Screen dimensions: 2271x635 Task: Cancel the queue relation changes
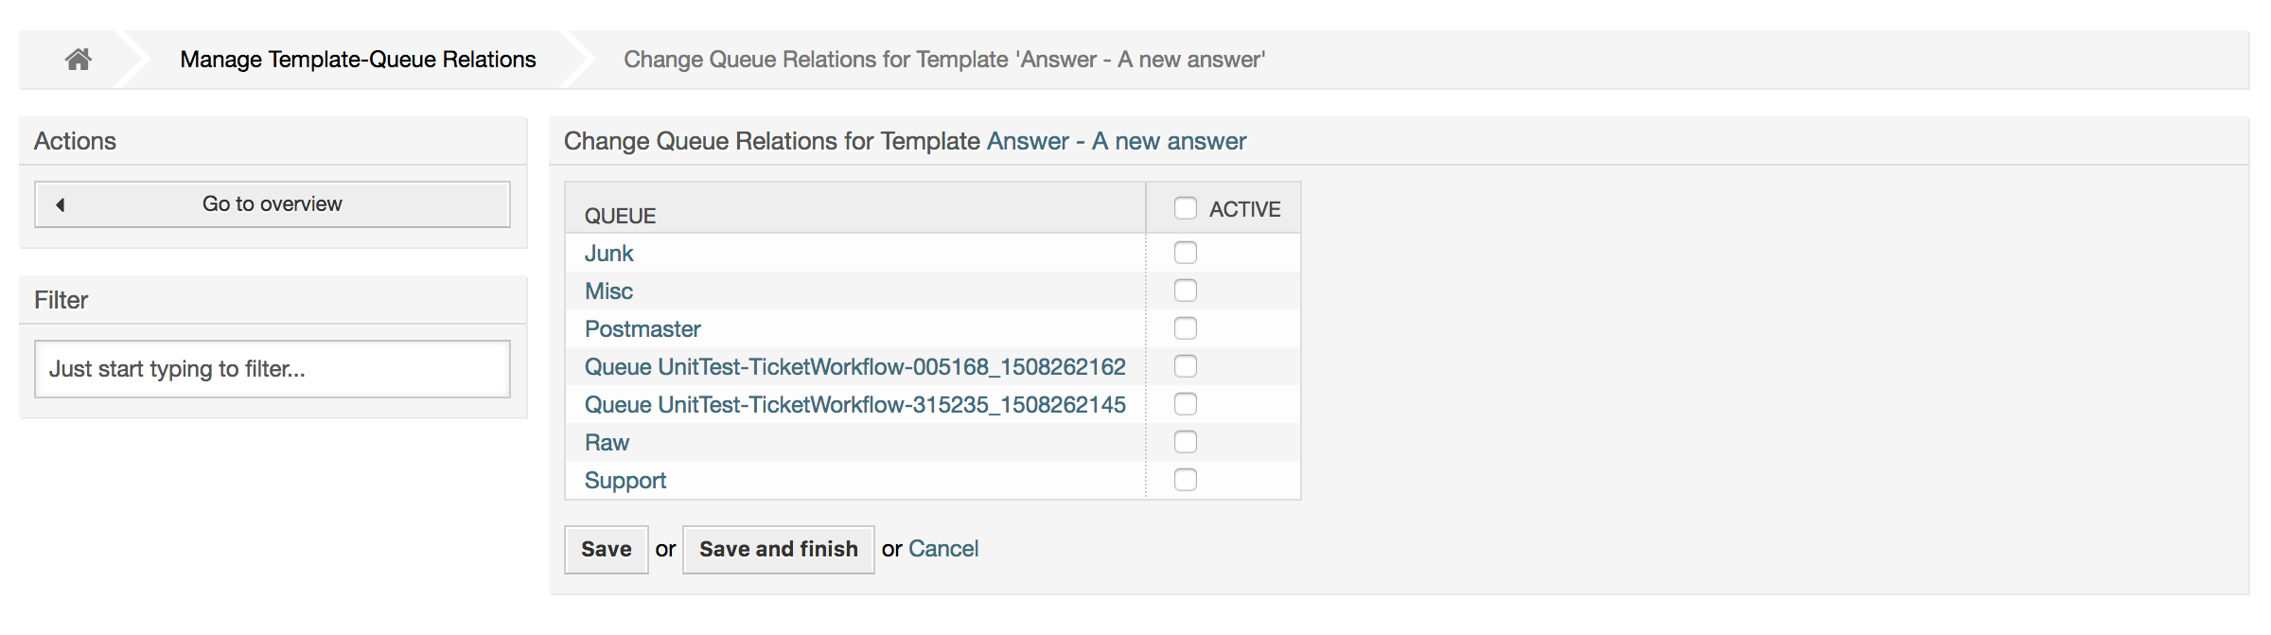[x=942, y=549]
